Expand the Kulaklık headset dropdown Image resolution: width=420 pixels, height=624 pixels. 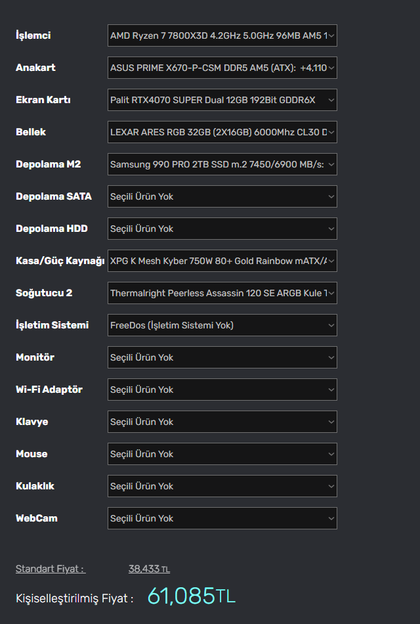222,486
